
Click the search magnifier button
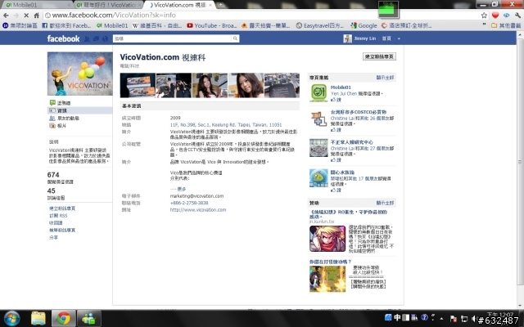(235, 38)
